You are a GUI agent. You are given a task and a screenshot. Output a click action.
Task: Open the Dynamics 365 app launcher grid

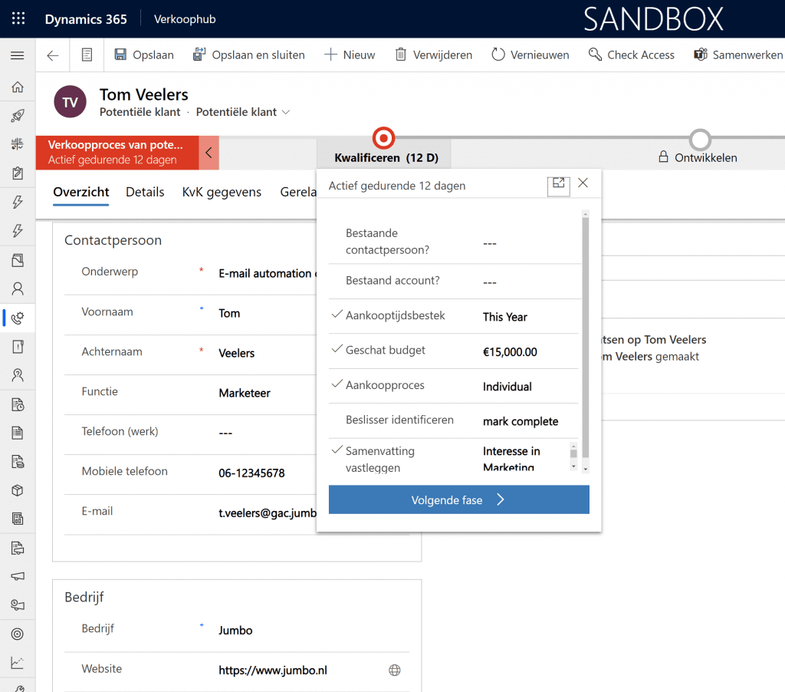(x=18, y=18)
